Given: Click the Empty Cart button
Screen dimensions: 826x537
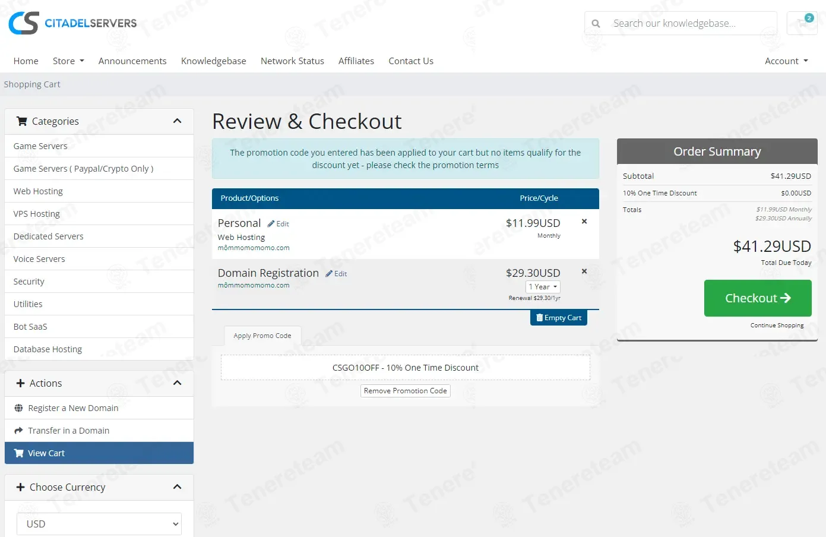Looking at the screenshot, I should [x=559, y=318].
